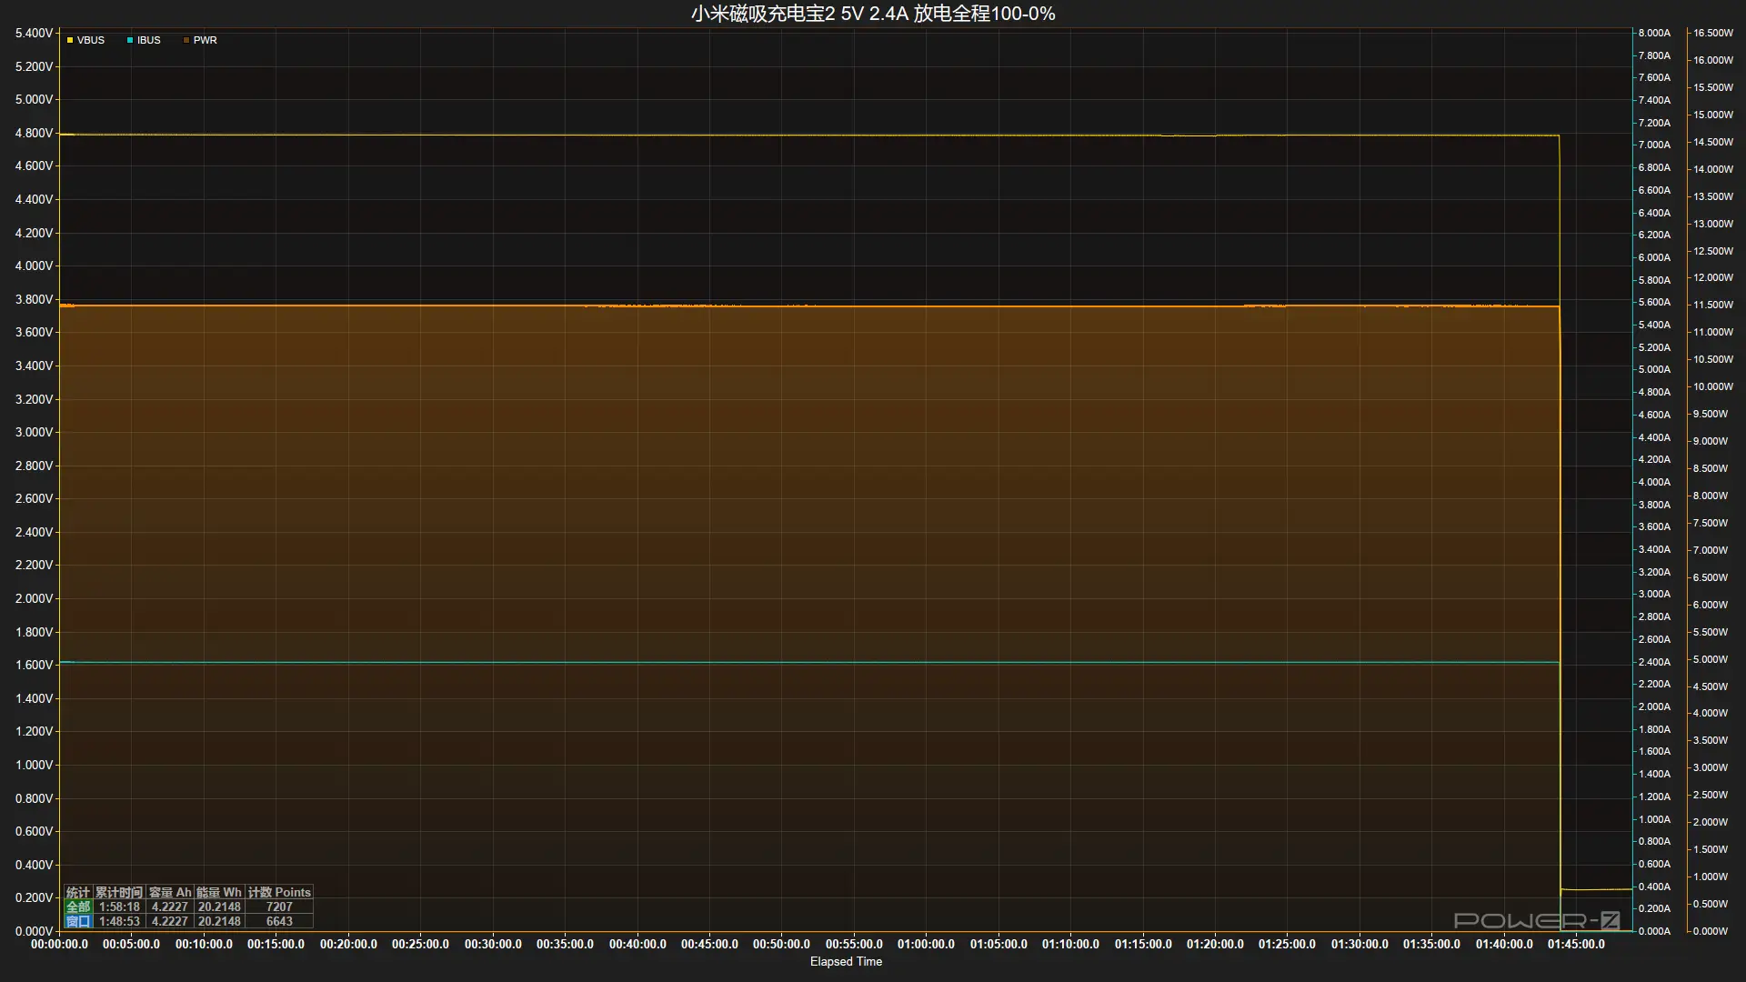Toggle PWR series in chart legend
Screen dimensions: 1746x982
click(x=205, y=40)
